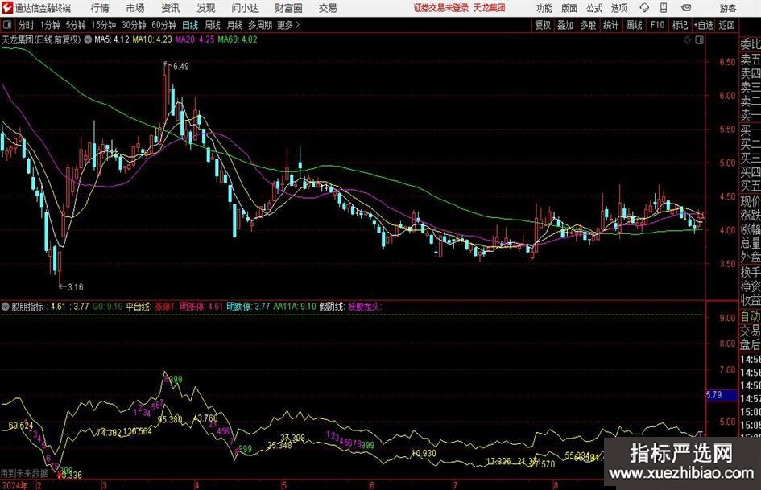
Task: Open the 公式 menu
Action: (594, 8)
